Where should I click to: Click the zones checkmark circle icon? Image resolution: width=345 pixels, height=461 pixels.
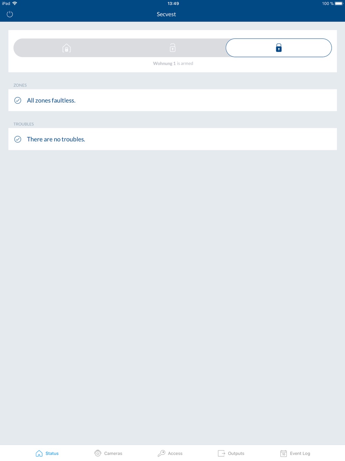[18, 100]
